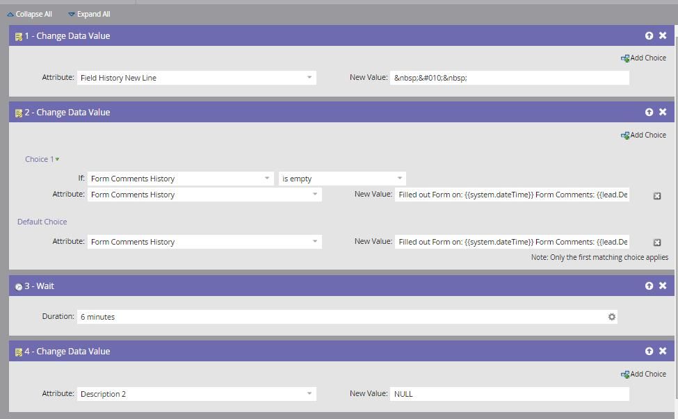The width and height of the screenshot is (678, 419).
Task: Remove Default Choice with its delete icon
Action: pyautogui.click(x=657, y=243)
